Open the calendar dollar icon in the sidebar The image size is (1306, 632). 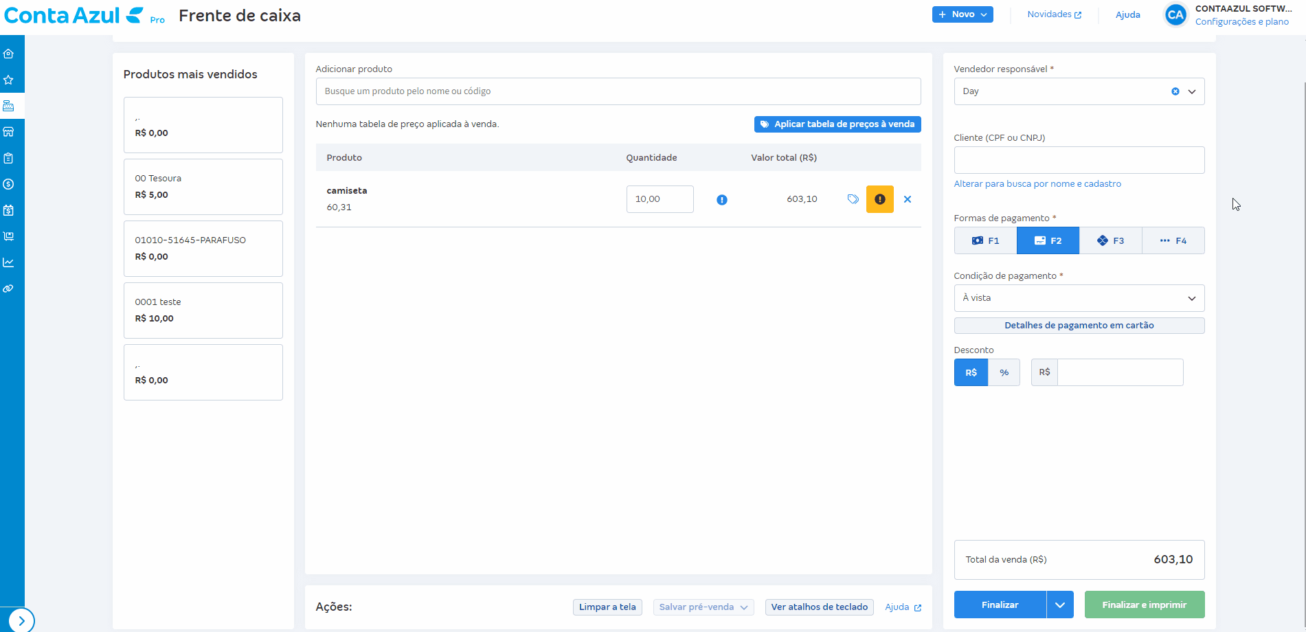tap(9, 210)
